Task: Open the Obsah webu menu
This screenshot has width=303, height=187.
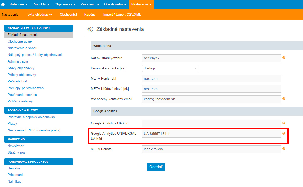Action: 115,5
